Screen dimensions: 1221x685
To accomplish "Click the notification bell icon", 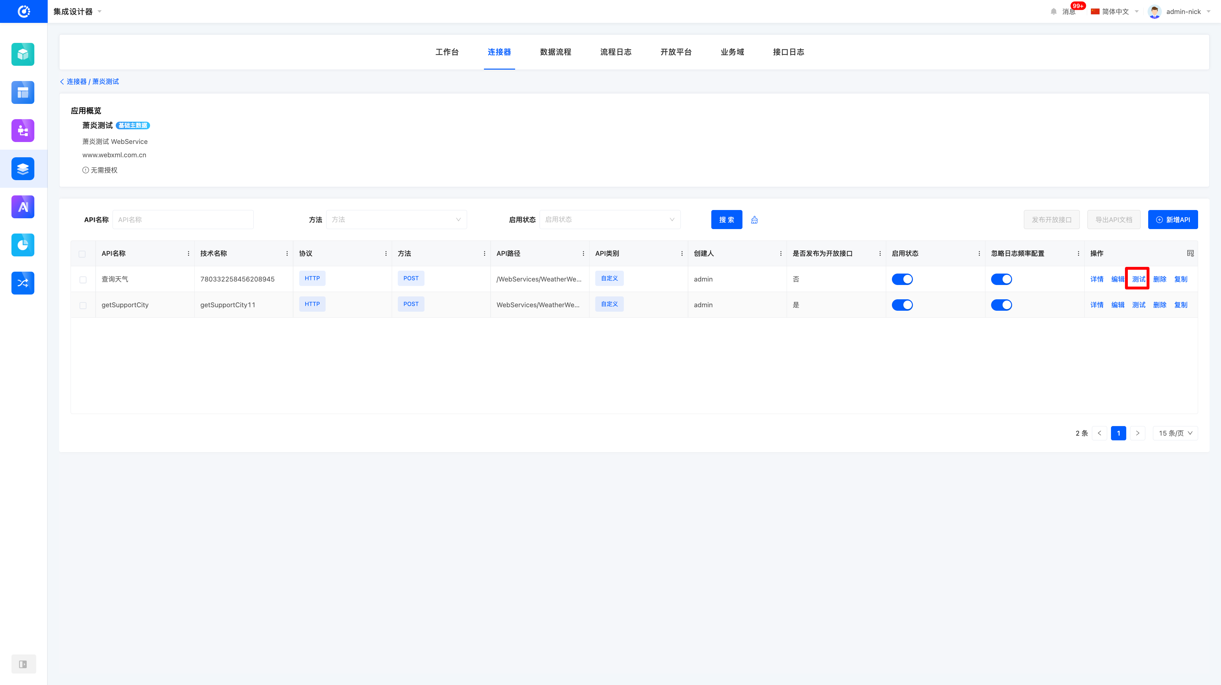I will 1053,11.
